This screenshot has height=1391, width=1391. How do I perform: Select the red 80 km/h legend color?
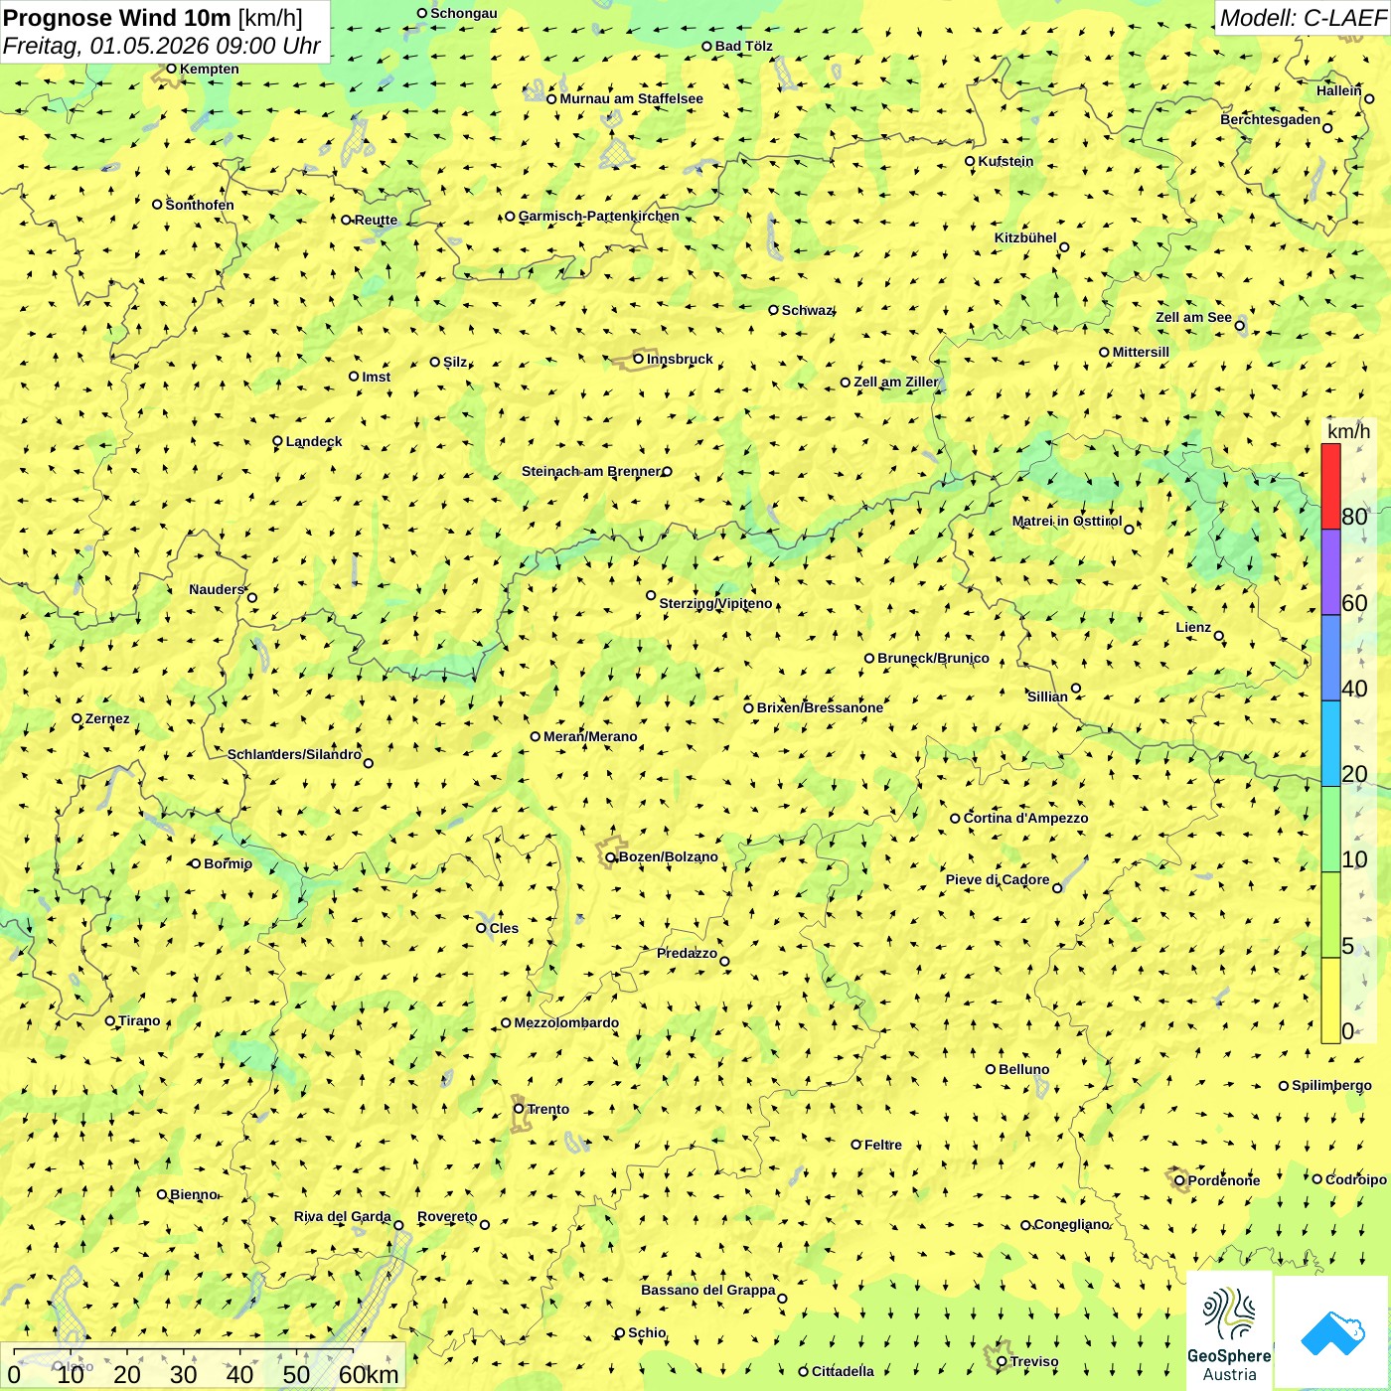pyautogui.click(x=1330, y=486)
